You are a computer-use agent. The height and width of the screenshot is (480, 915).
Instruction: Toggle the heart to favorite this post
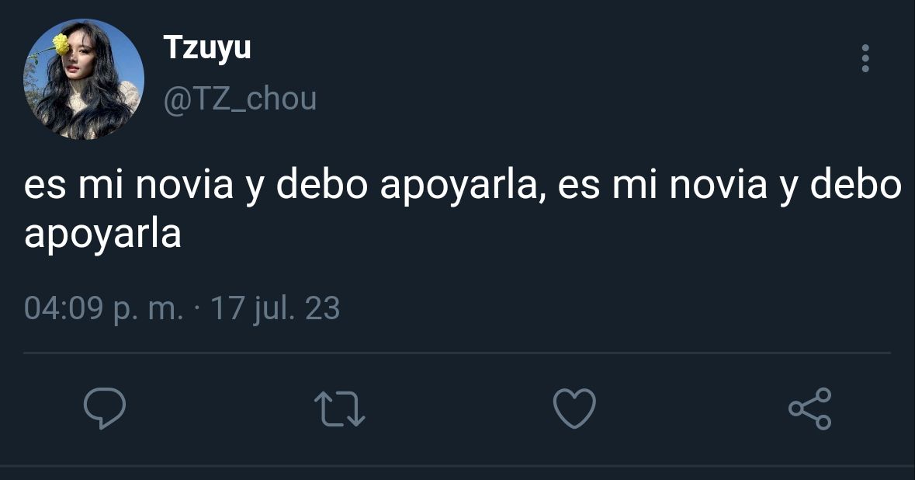coord(574,409)
